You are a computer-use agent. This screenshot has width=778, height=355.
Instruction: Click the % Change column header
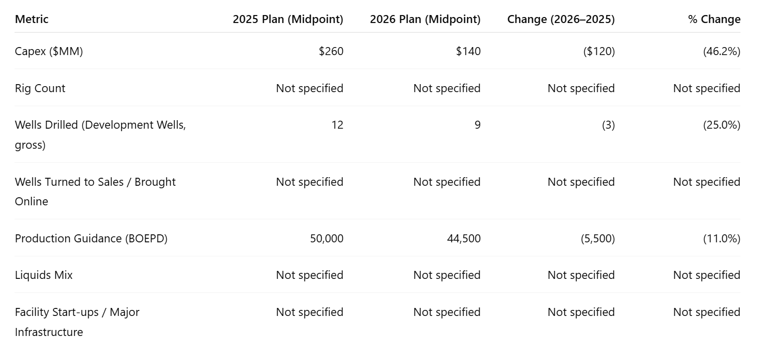[x=714, y=20]
